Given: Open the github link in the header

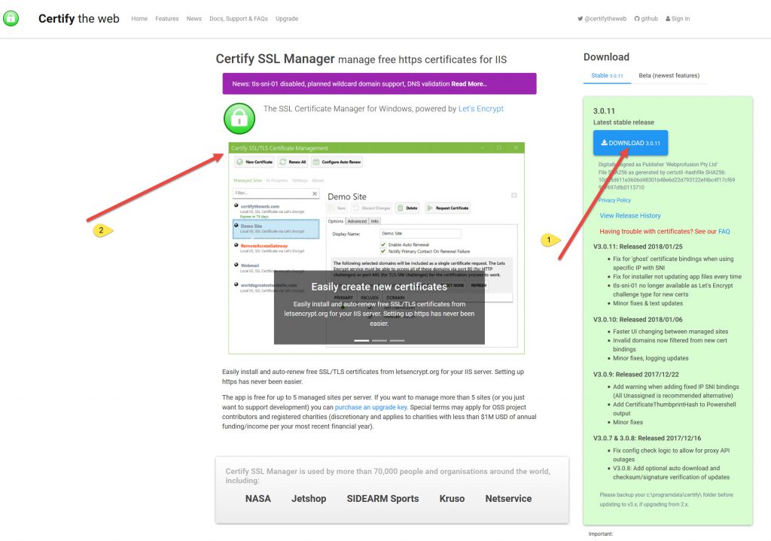Looking at the screenshot, I should coord(645,19).
